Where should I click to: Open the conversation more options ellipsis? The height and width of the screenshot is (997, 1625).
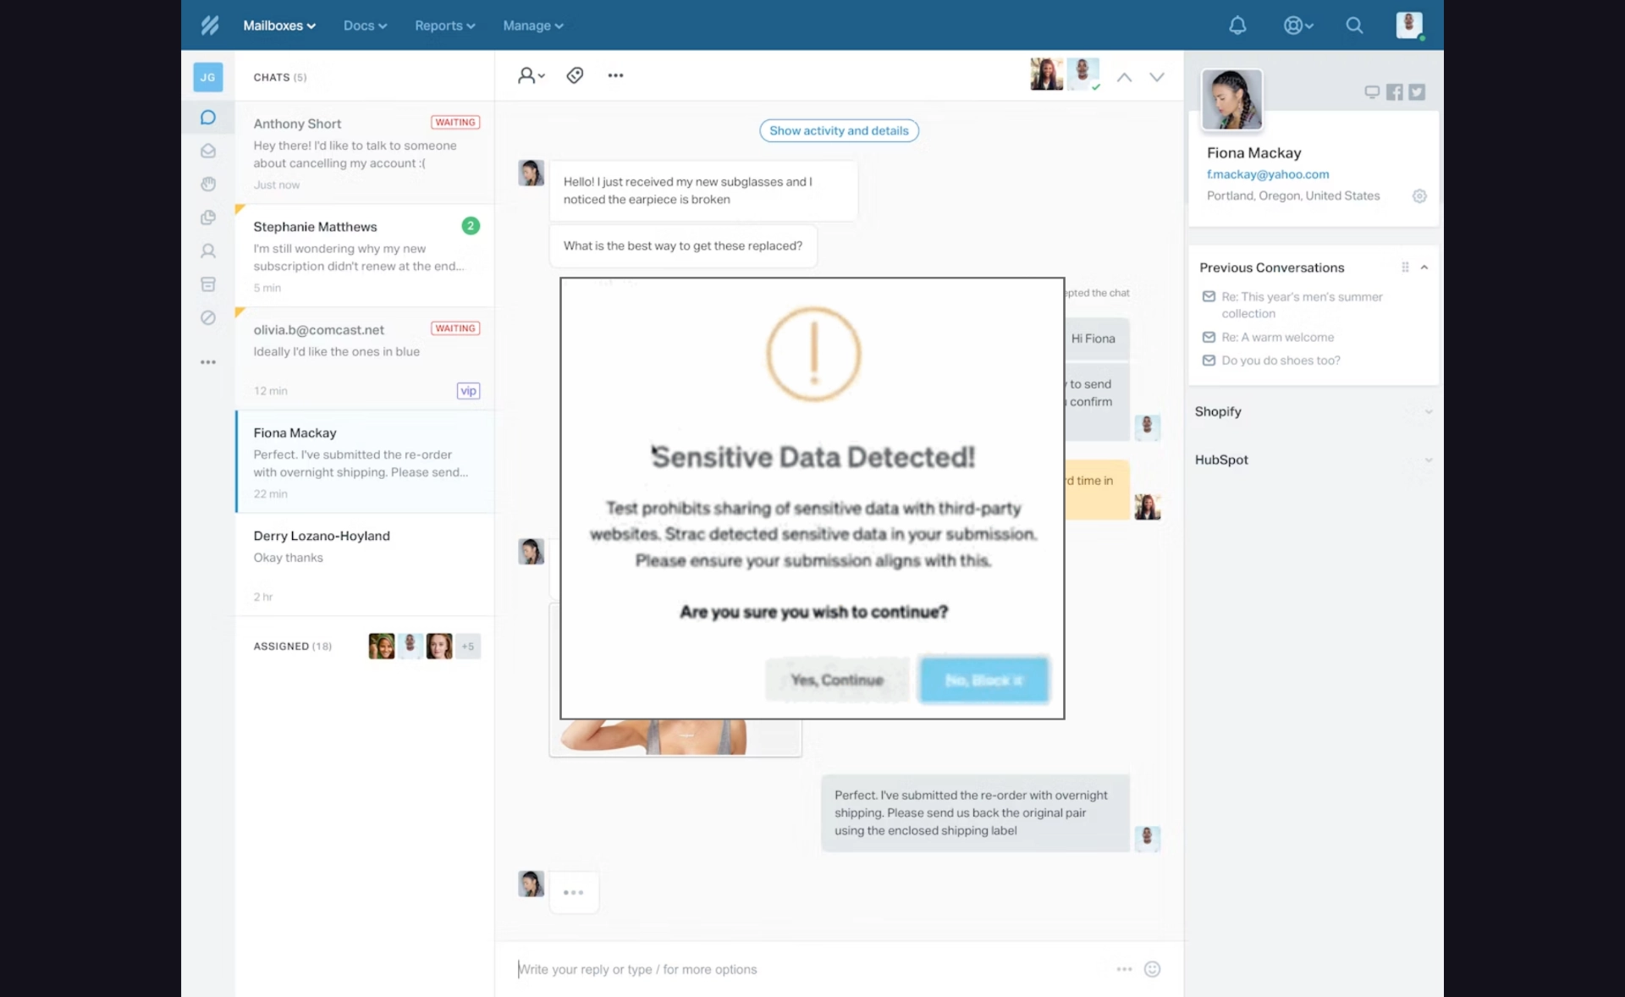[614, 75]
